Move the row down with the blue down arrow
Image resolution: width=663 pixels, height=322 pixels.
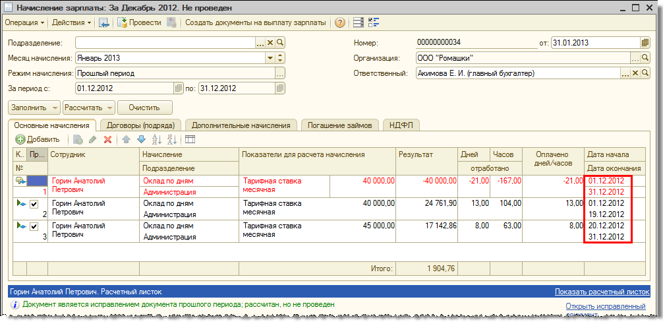click(x=141, y=139)
